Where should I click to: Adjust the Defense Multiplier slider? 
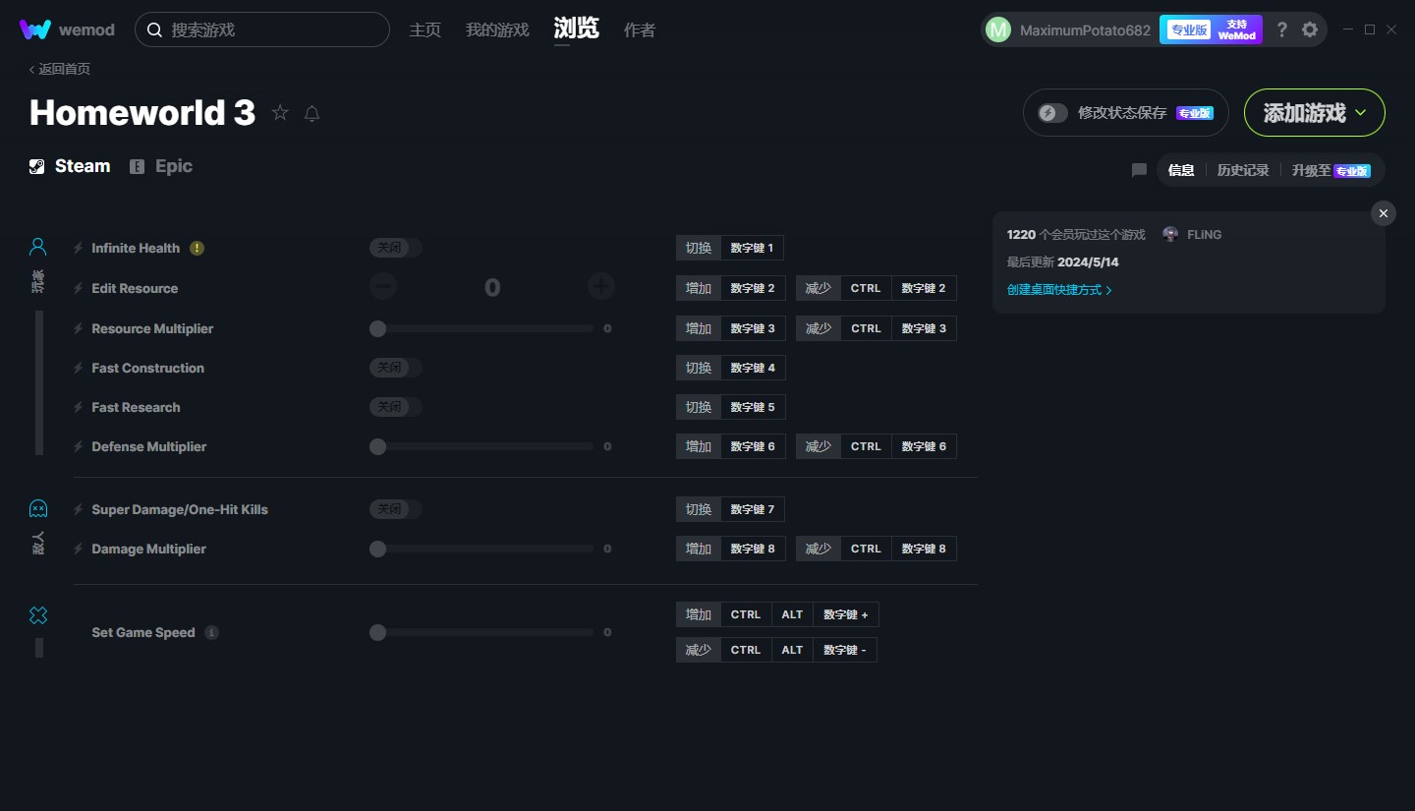(x=481, y=446)
